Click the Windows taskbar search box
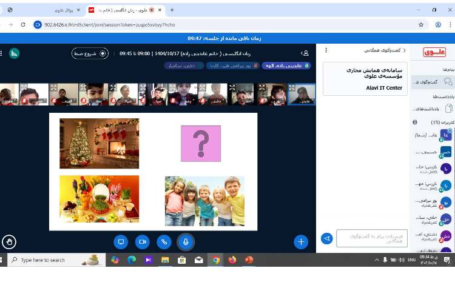 tap(56, 260)
